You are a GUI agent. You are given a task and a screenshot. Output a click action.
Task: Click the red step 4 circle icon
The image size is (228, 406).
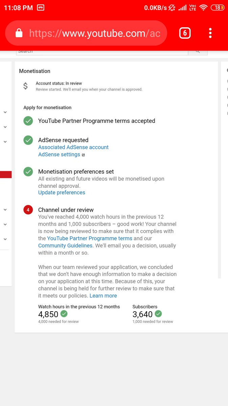(x=28, y=210)
